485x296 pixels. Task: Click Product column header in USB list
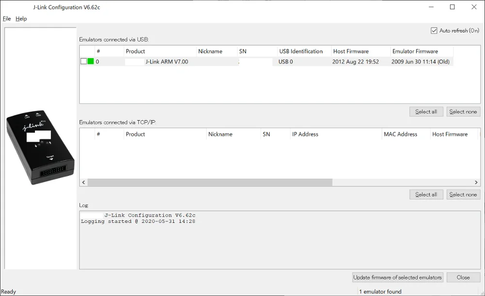[160, 51]
